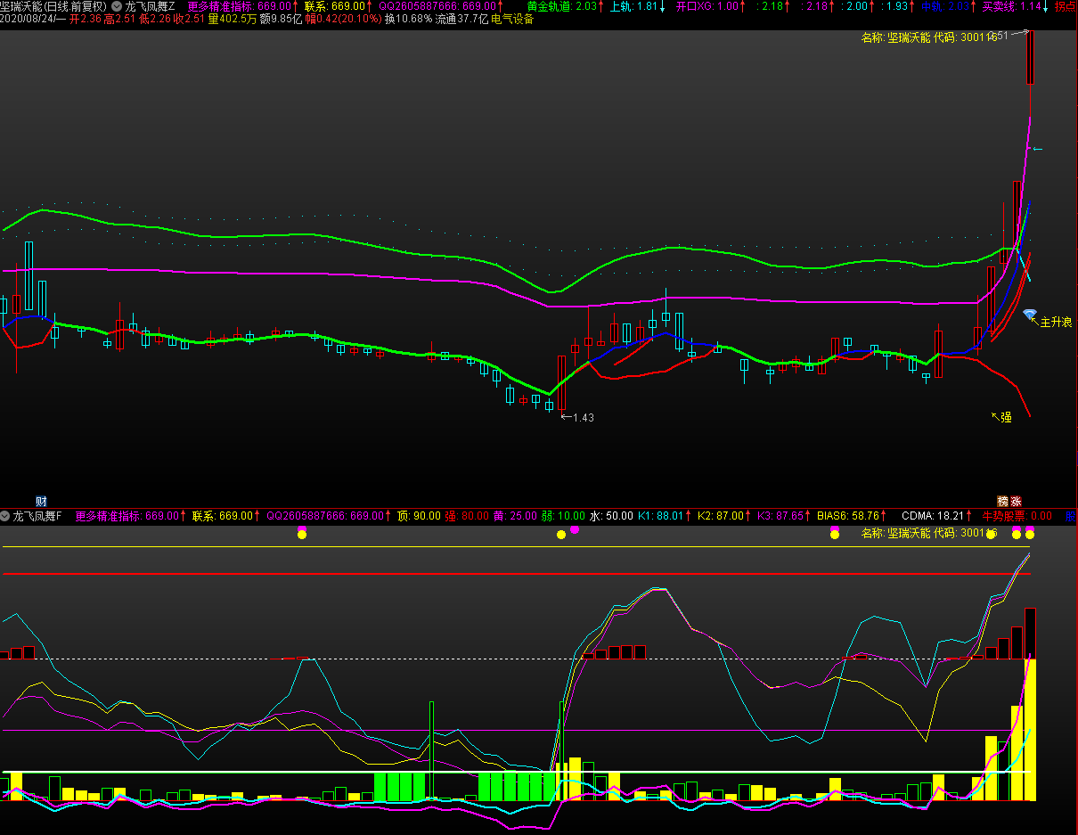Image resolution: width=1078 pixels, height=835 pixels.
Task: Click 牛势股票: 0.00 value
Action: click(x=1017, y=516)
